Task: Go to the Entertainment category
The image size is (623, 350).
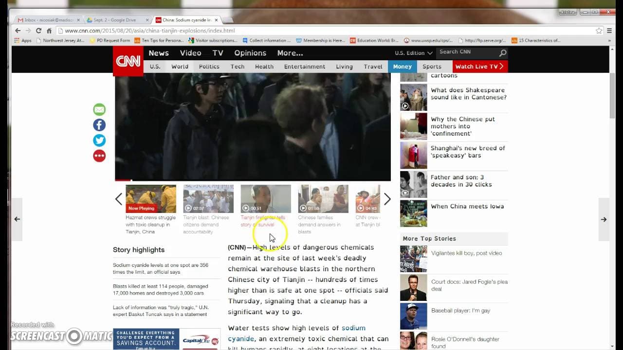Action: click(x=305, y=67)
